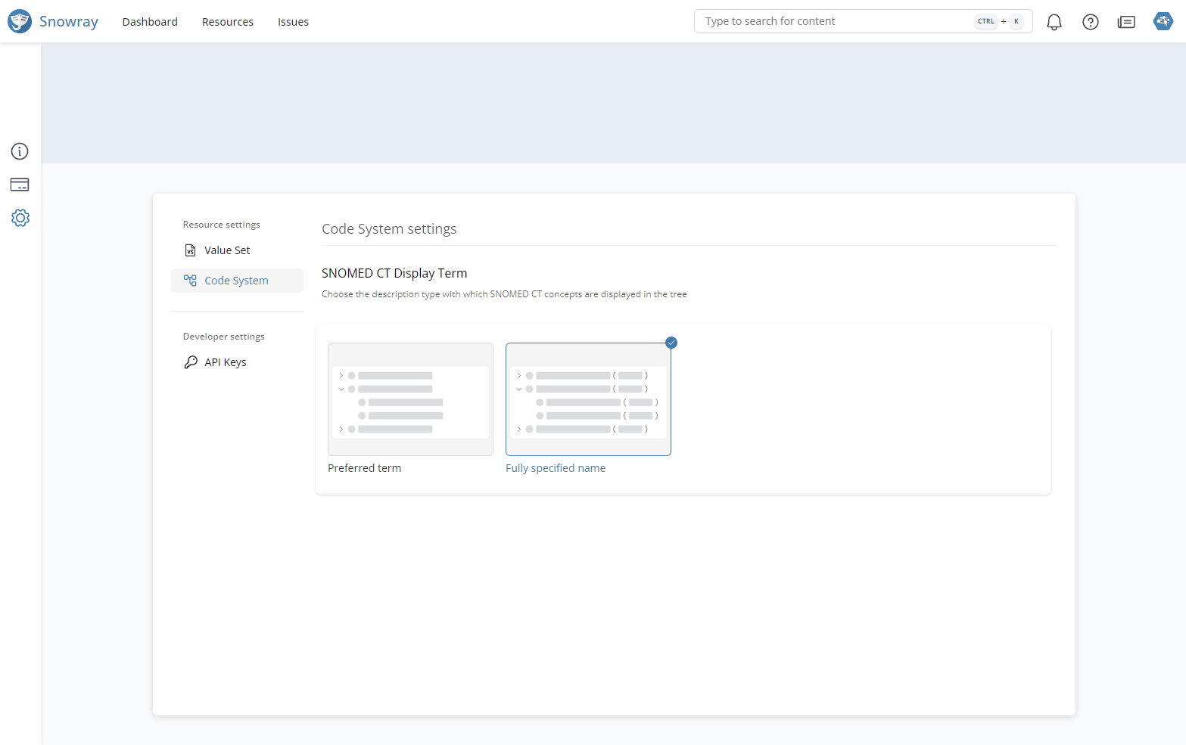Open the info icon in left sidebar
This screenshot has height=745, width=1186.
20,151
